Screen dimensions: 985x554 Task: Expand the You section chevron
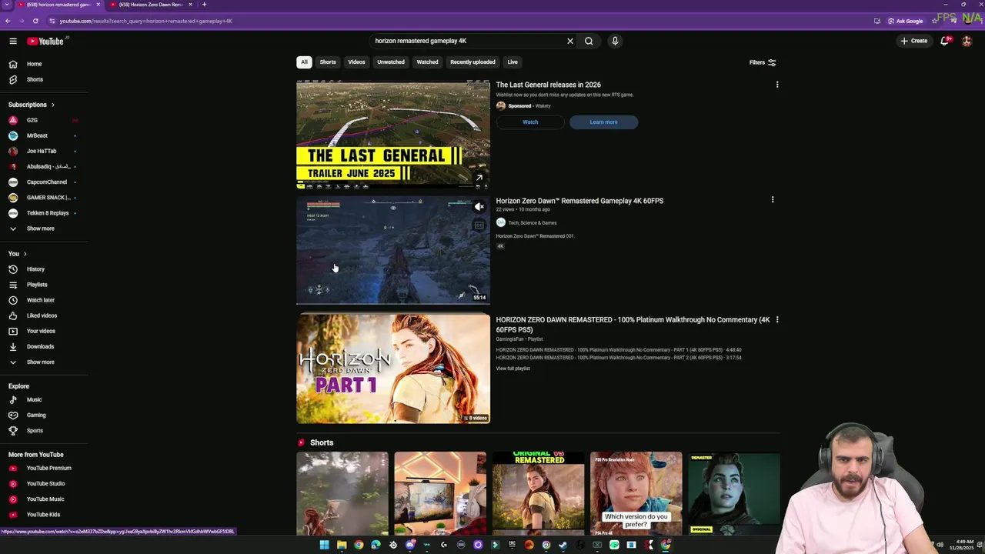(x=25, y=254)
